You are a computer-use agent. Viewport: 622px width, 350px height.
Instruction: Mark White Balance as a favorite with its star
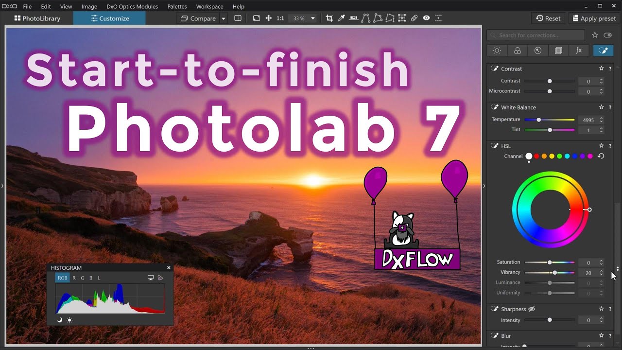[601, 107]
